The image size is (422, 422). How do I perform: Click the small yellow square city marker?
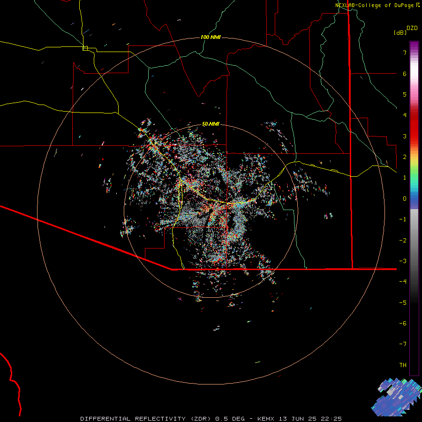point(85,48)
